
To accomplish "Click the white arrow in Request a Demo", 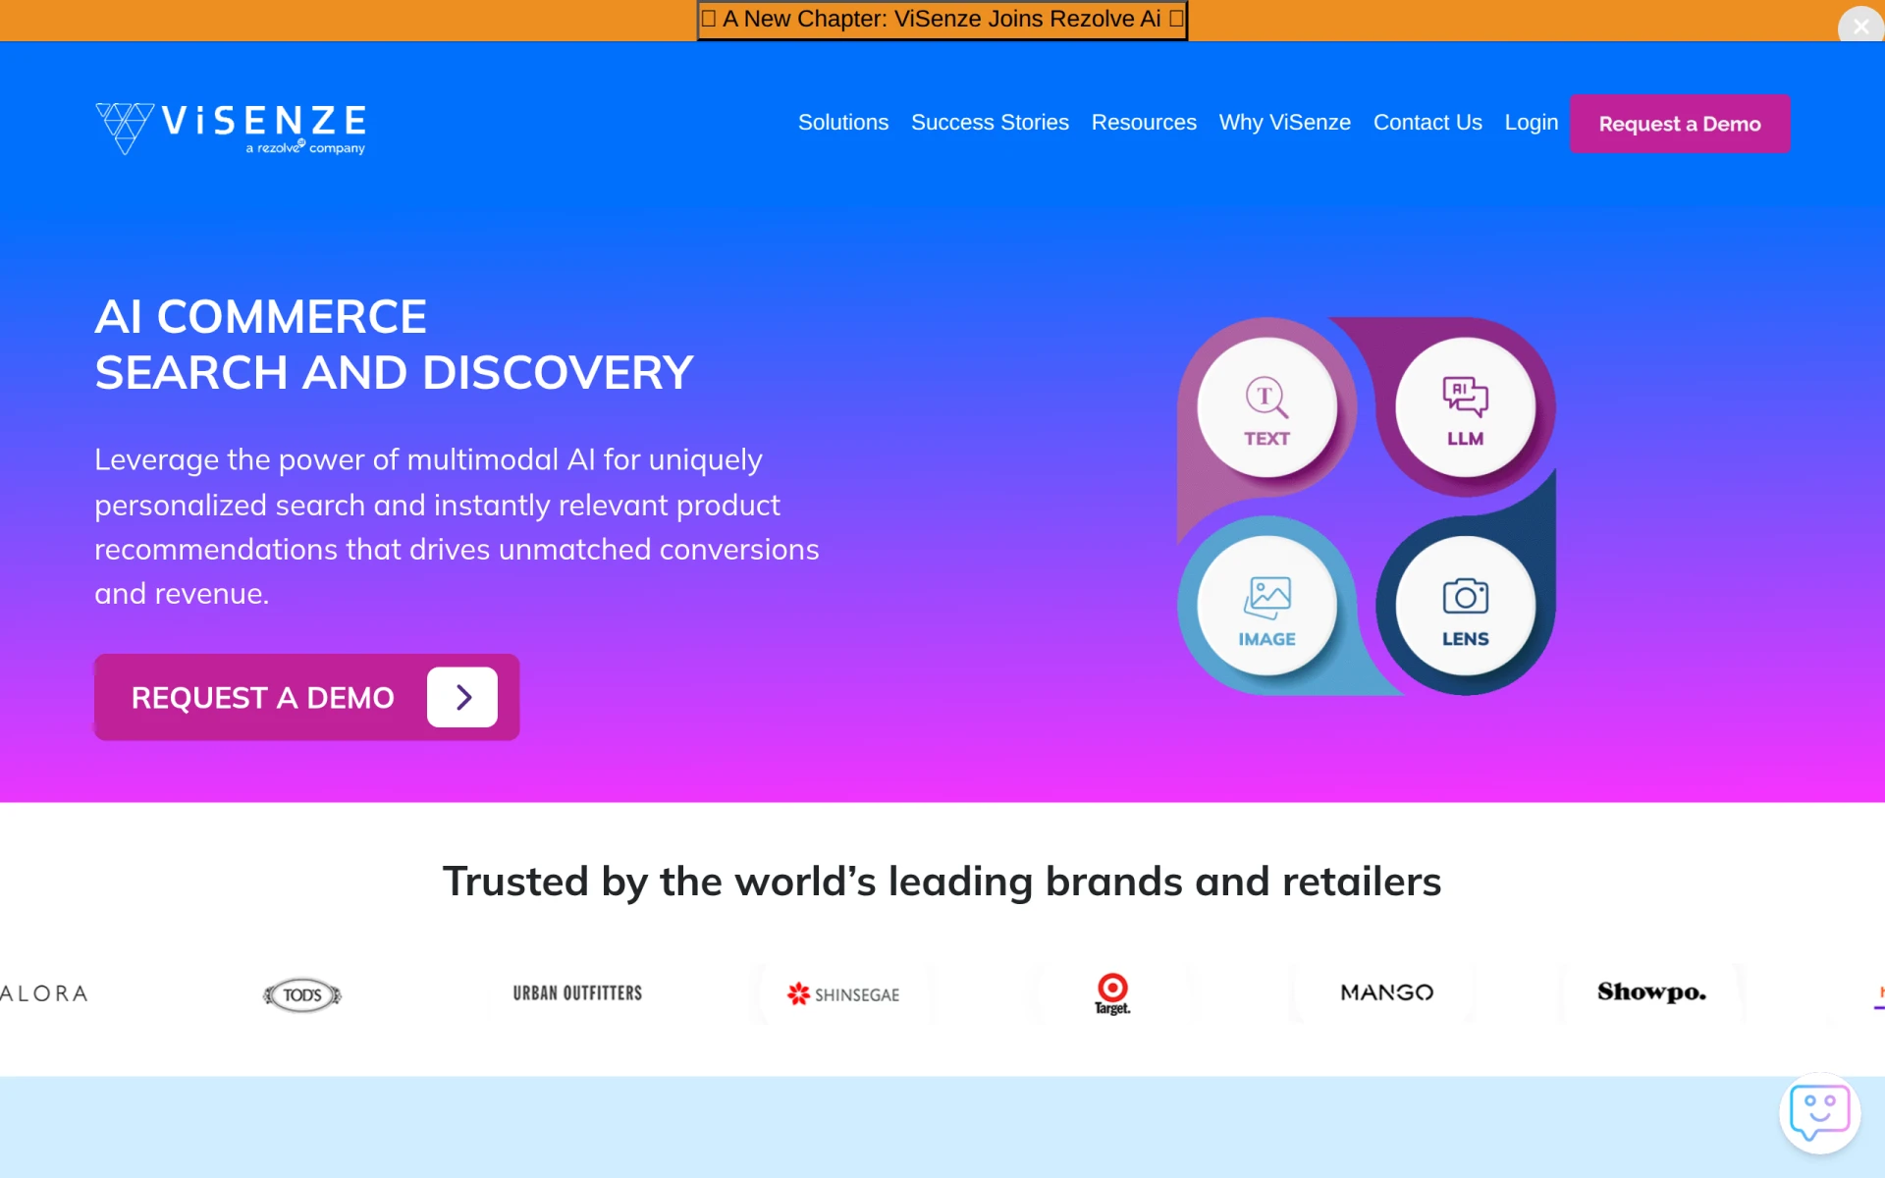I will [x=462, y=697].
